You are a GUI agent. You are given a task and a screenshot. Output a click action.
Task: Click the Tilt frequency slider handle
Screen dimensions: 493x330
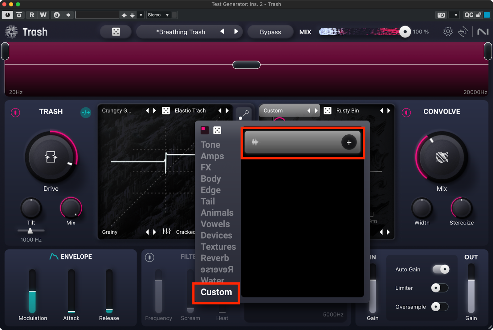[x=30, y=231]
